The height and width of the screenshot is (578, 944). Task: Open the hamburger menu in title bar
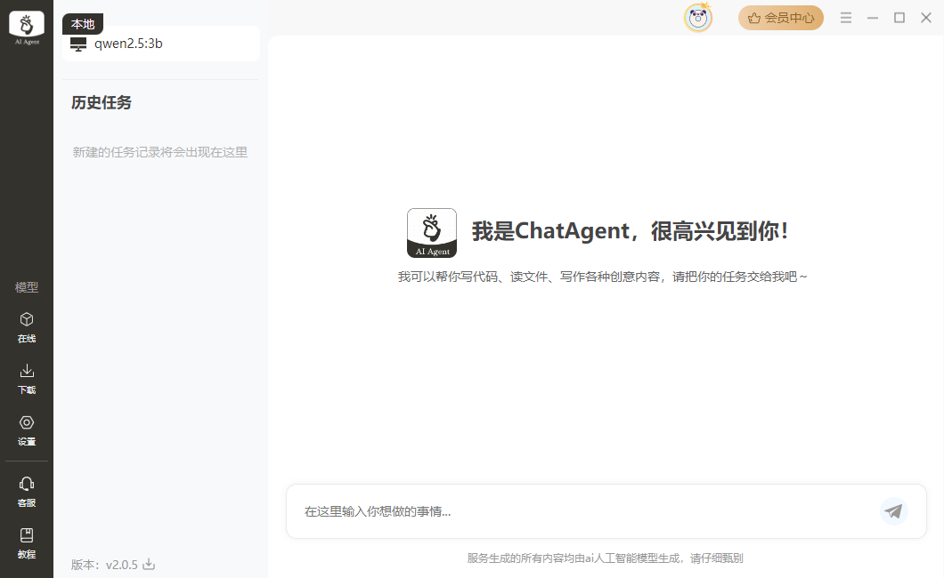click(x=846, y=18)
